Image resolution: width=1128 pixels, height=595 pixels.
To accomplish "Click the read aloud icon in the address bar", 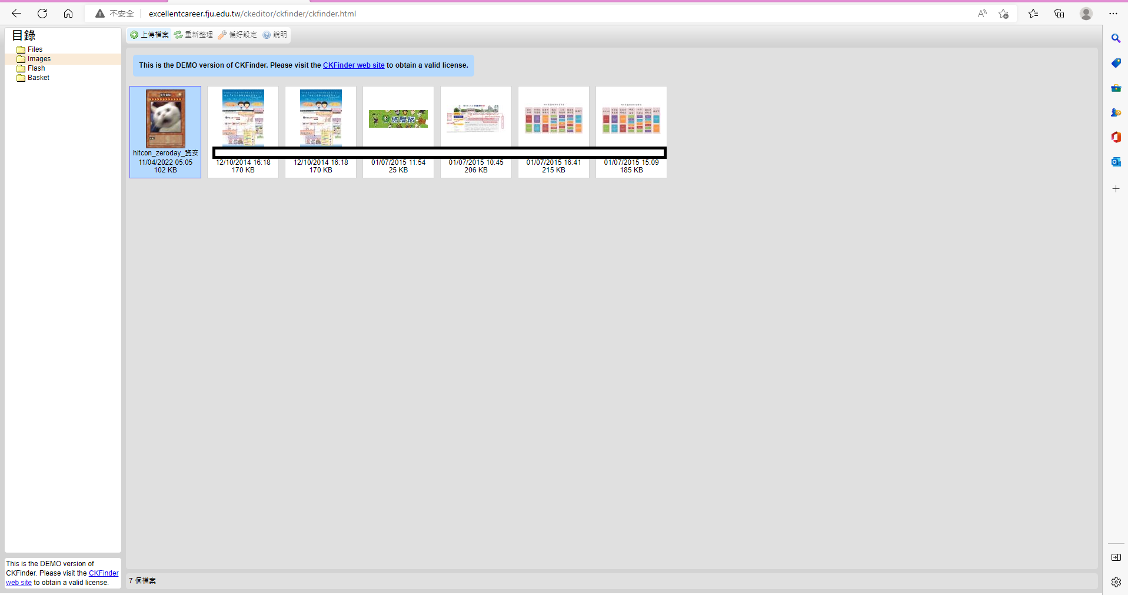I will coord(982,14).
